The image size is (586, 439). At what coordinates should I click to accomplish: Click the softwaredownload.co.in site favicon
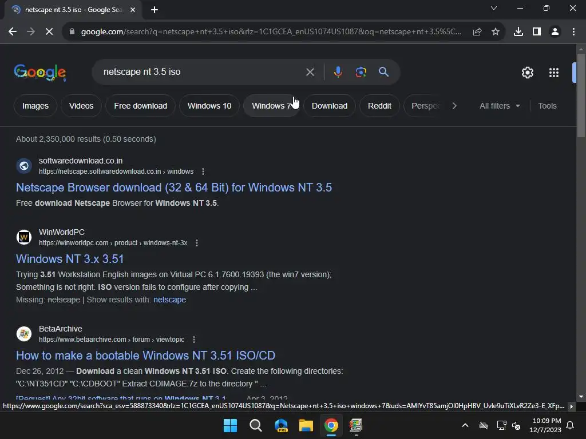click(24, 166)
